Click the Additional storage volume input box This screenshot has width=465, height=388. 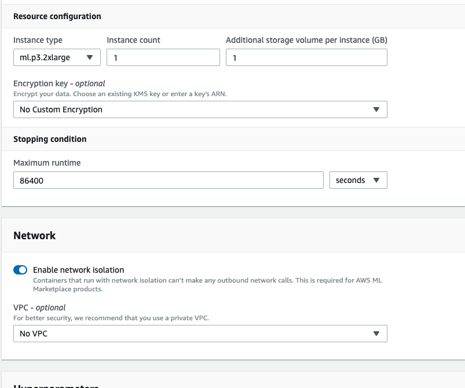pos(306,57)
